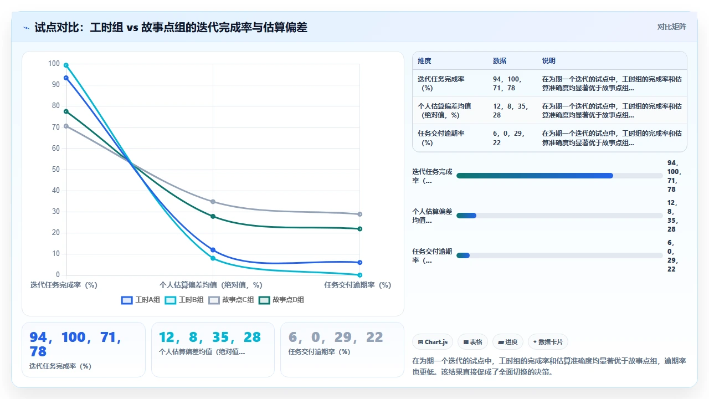Toggle the 工时B组 legend series

pos(184,300)
